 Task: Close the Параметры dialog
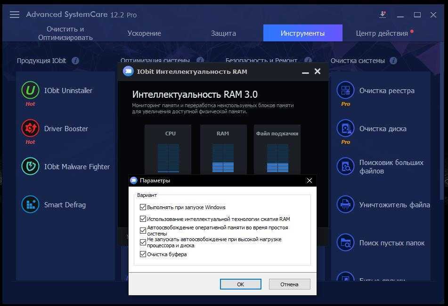point(310,180)
